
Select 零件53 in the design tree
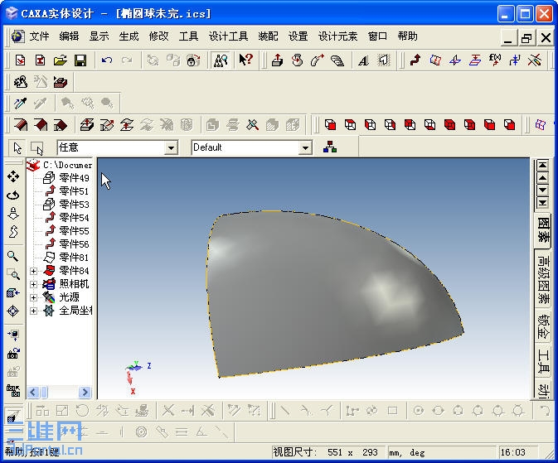click(74, 204)
